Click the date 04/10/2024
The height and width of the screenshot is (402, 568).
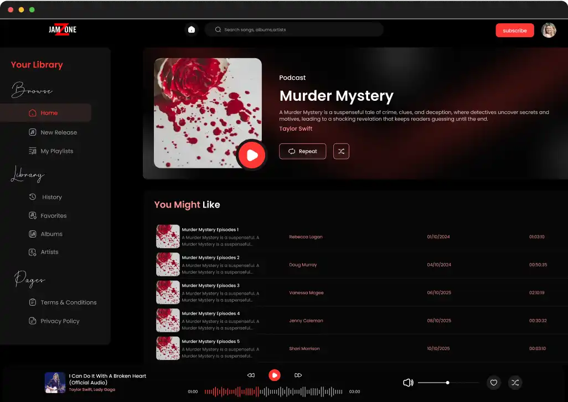[439, 265]
